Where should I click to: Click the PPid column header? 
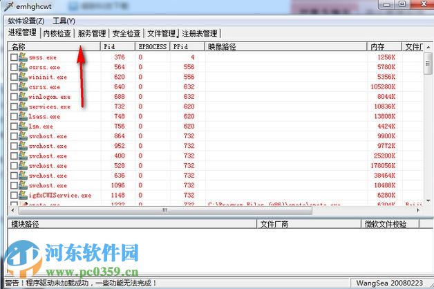click(x=187, y=46)
